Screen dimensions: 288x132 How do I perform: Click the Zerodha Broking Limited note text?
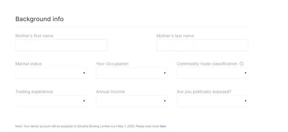point(88,126)
